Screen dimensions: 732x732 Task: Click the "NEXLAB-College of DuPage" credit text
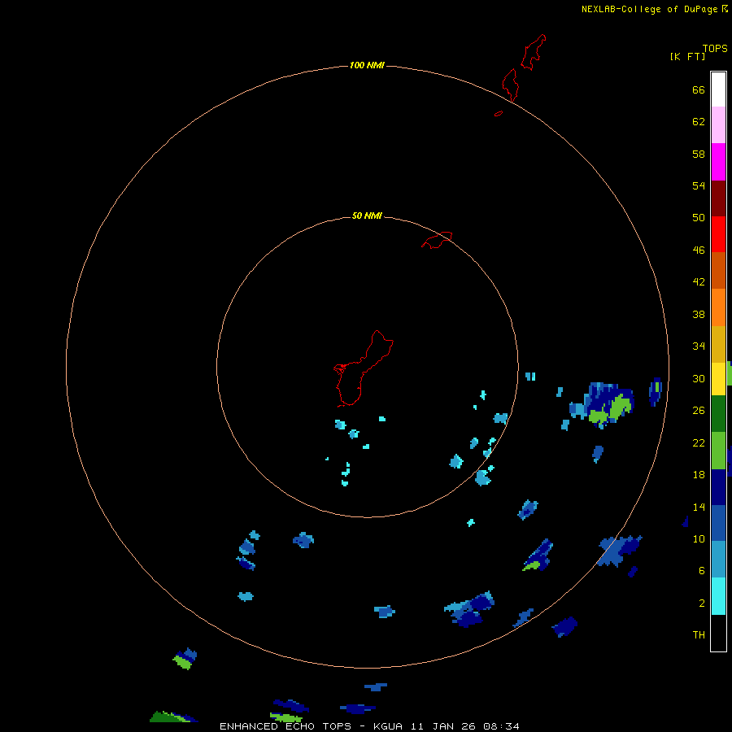pos(651,9)
